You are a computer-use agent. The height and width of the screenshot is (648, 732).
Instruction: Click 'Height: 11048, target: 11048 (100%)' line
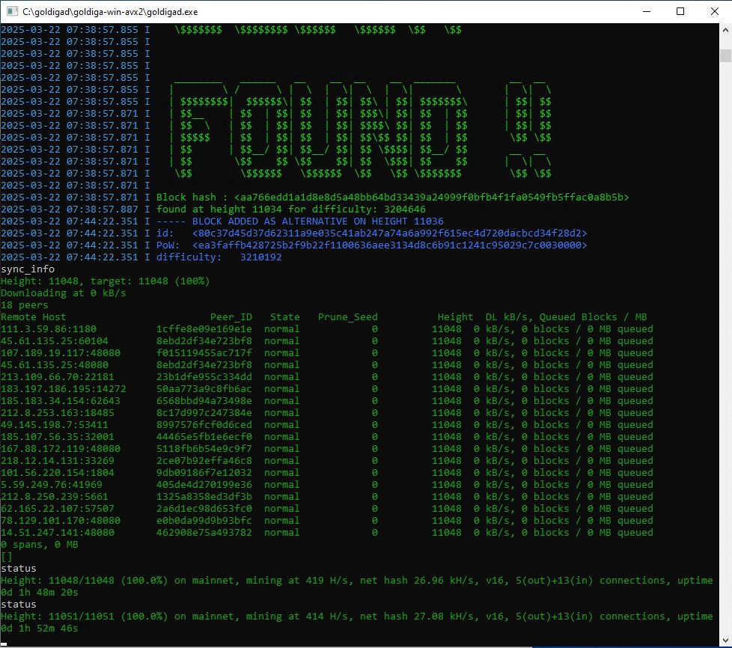[x=105, y=281]
